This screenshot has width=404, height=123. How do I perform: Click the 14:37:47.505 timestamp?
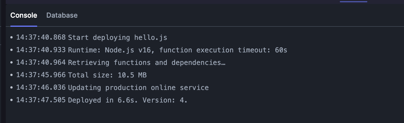[x=41, y=100]
